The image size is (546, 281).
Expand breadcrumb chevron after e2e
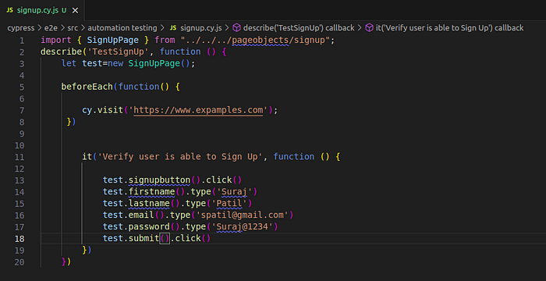click(x=62, y=28)
